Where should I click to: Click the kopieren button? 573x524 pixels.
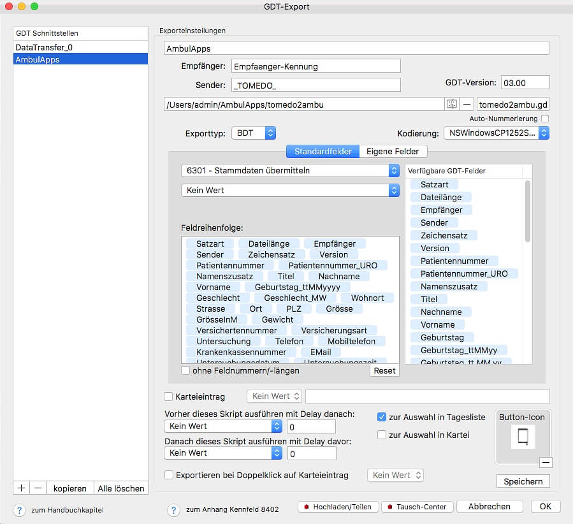pos(70,488)
